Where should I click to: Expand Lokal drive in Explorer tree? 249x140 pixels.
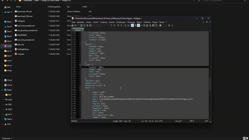[x=3, y=100]
